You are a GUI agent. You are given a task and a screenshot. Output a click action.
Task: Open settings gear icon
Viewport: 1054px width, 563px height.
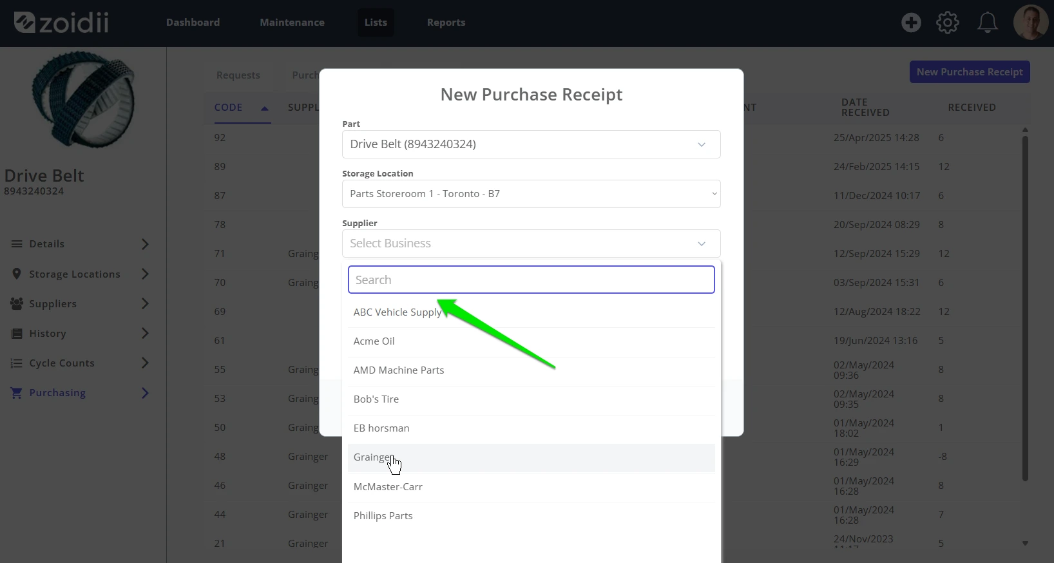[x=948, y=23]
